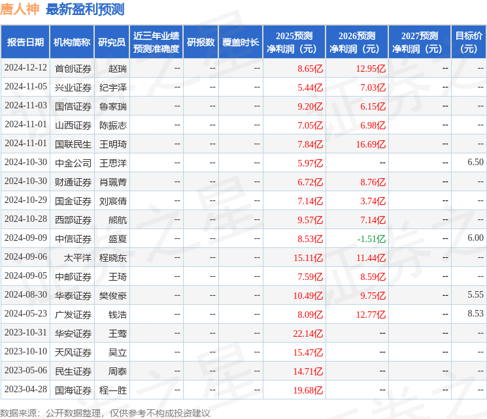Select the 中金公司 institution cell
Viewport: 487px width, 419px height.
point(73,163)
